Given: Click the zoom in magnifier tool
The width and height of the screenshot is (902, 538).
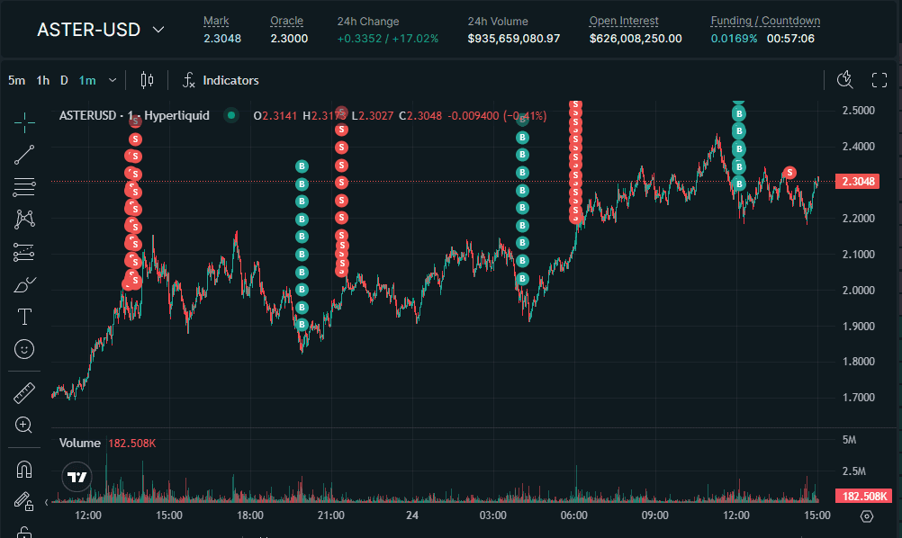Looking at the screenshot, I should coord(24,425).
